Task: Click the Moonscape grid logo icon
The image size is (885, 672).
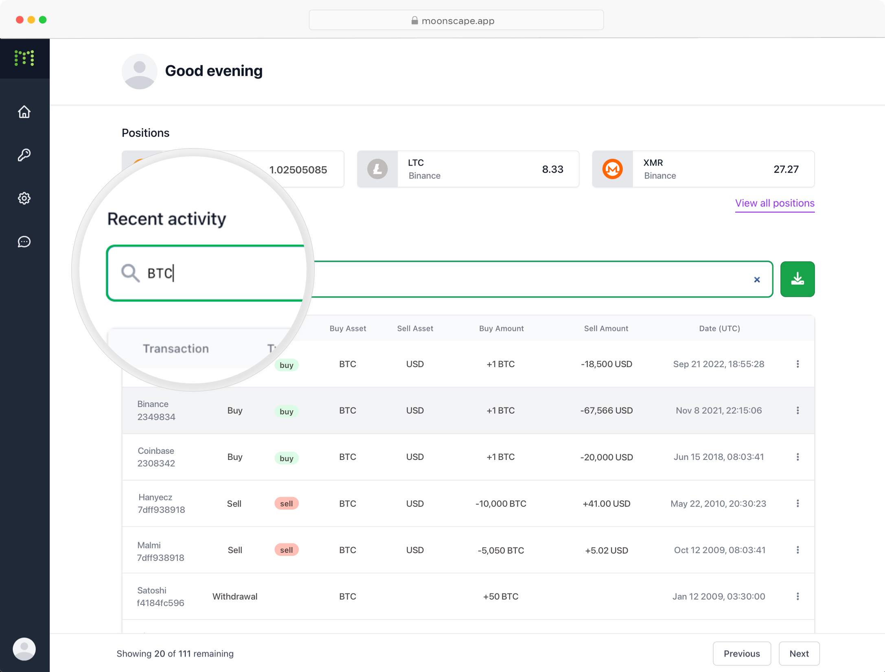Action: 25,59
